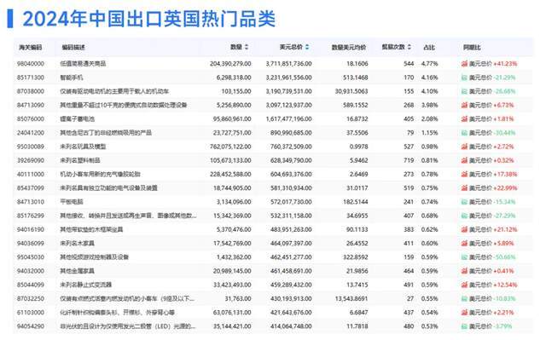546x340 pixels.
Task: Click the share value 4.16%
Action: 429,78
